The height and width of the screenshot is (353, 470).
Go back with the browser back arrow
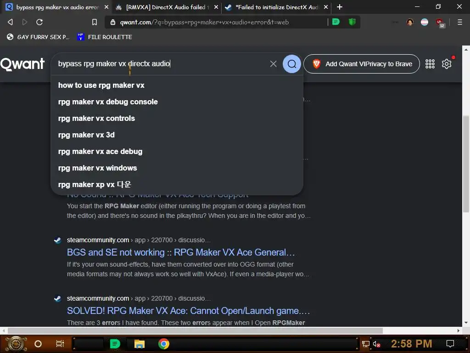point(10,22)
